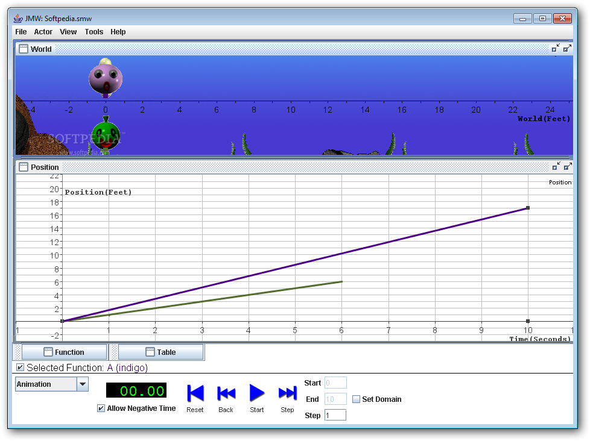Click the Start value input field
Image resolution: width=590 pixels, height=441 pixels.
(335, 383)
